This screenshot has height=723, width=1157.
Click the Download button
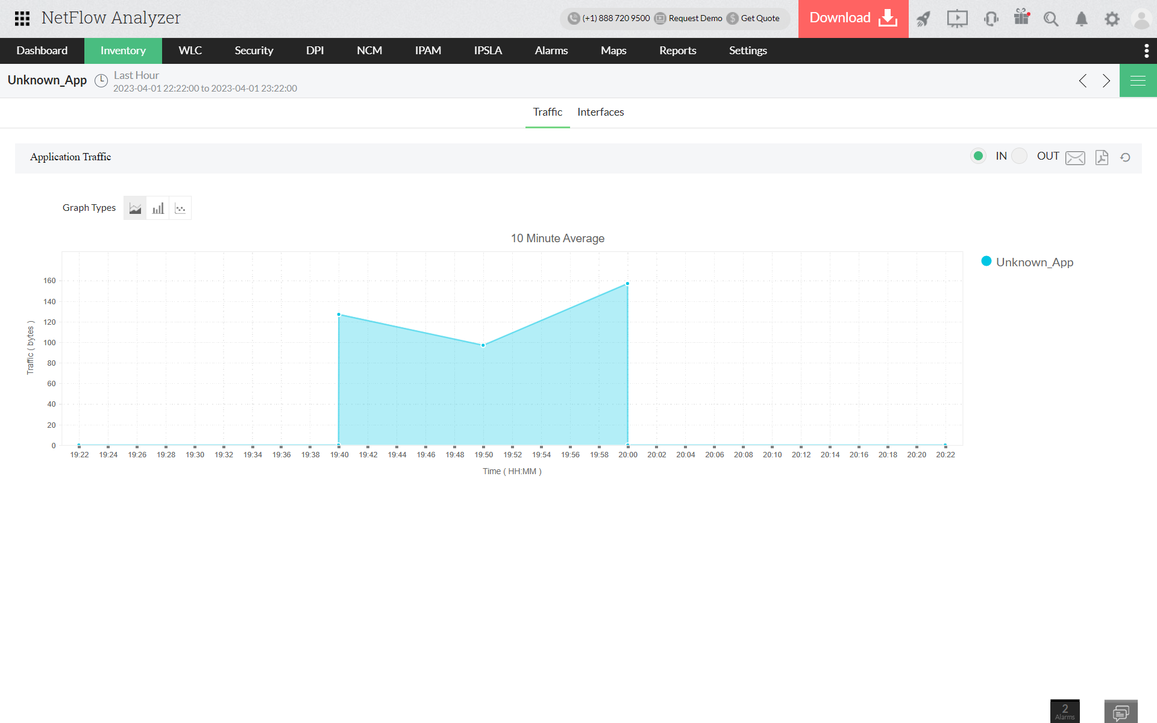tap(853, 19)
